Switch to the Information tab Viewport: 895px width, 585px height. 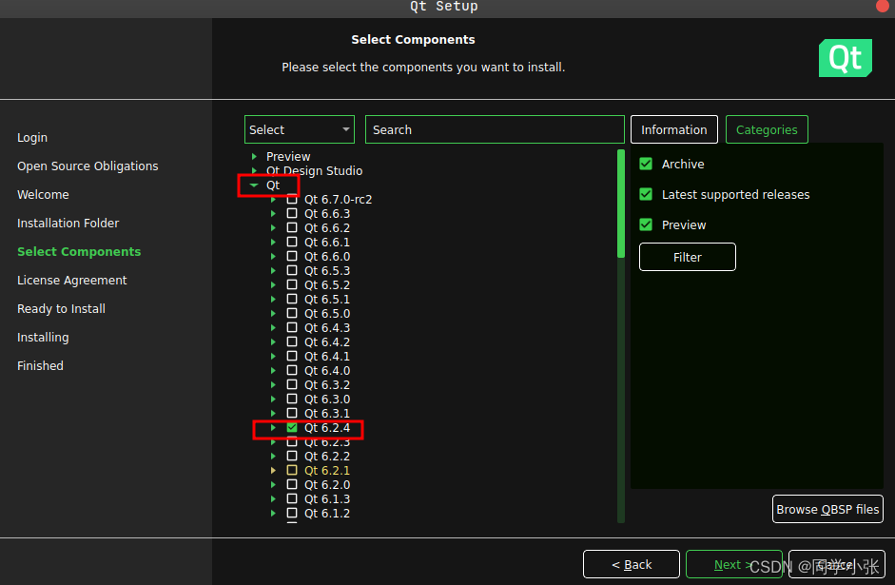click(x=673, y=129)
